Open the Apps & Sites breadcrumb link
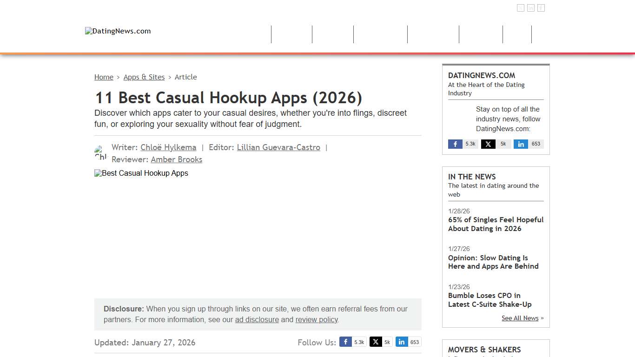 (144, 77)
